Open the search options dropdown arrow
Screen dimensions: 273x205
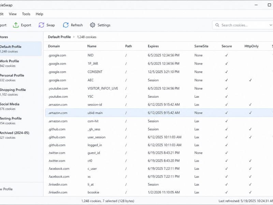click(x=271, y=25)
